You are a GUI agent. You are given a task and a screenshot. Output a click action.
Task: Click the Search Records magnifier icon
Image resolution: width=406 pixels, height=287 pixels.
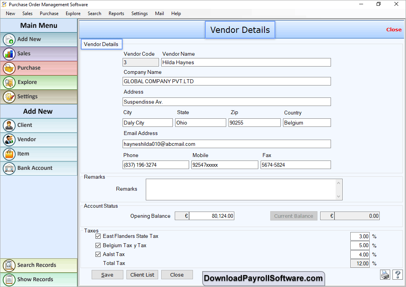[x=9, y=265]
